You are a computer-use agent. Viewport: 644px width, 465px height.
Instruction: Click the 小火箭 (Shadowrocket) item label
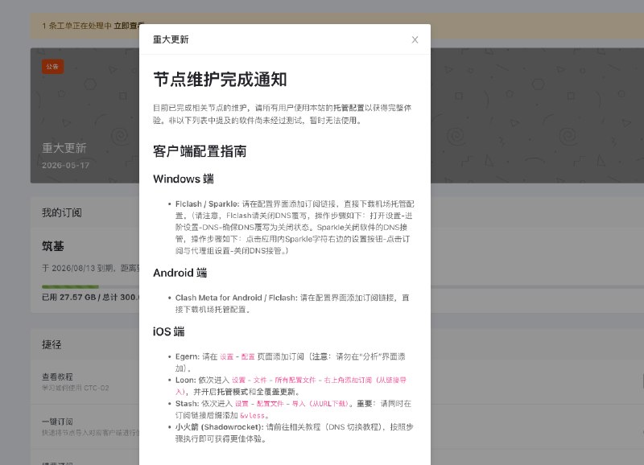point(219,427)
